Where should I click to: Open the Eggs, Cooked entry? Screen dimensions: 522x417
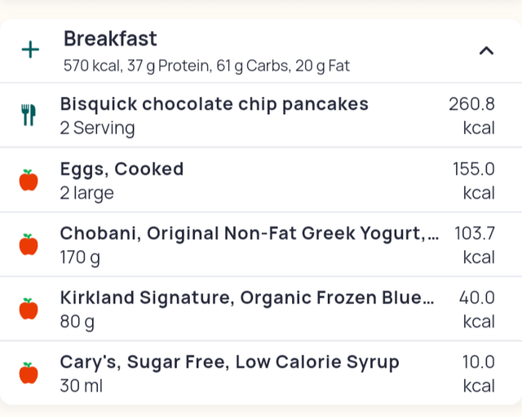coord(261,180)
